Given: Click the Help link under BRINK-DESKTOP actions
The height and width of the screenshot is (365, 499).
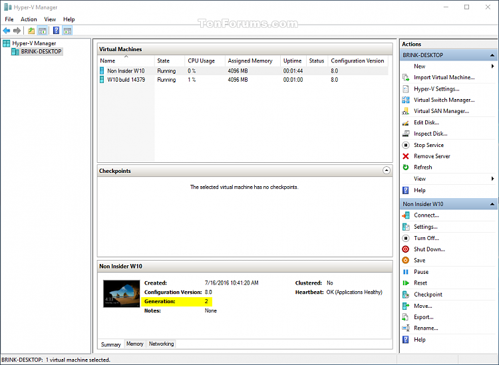Looking at the screenshot, I should click(x=419, y=190).
